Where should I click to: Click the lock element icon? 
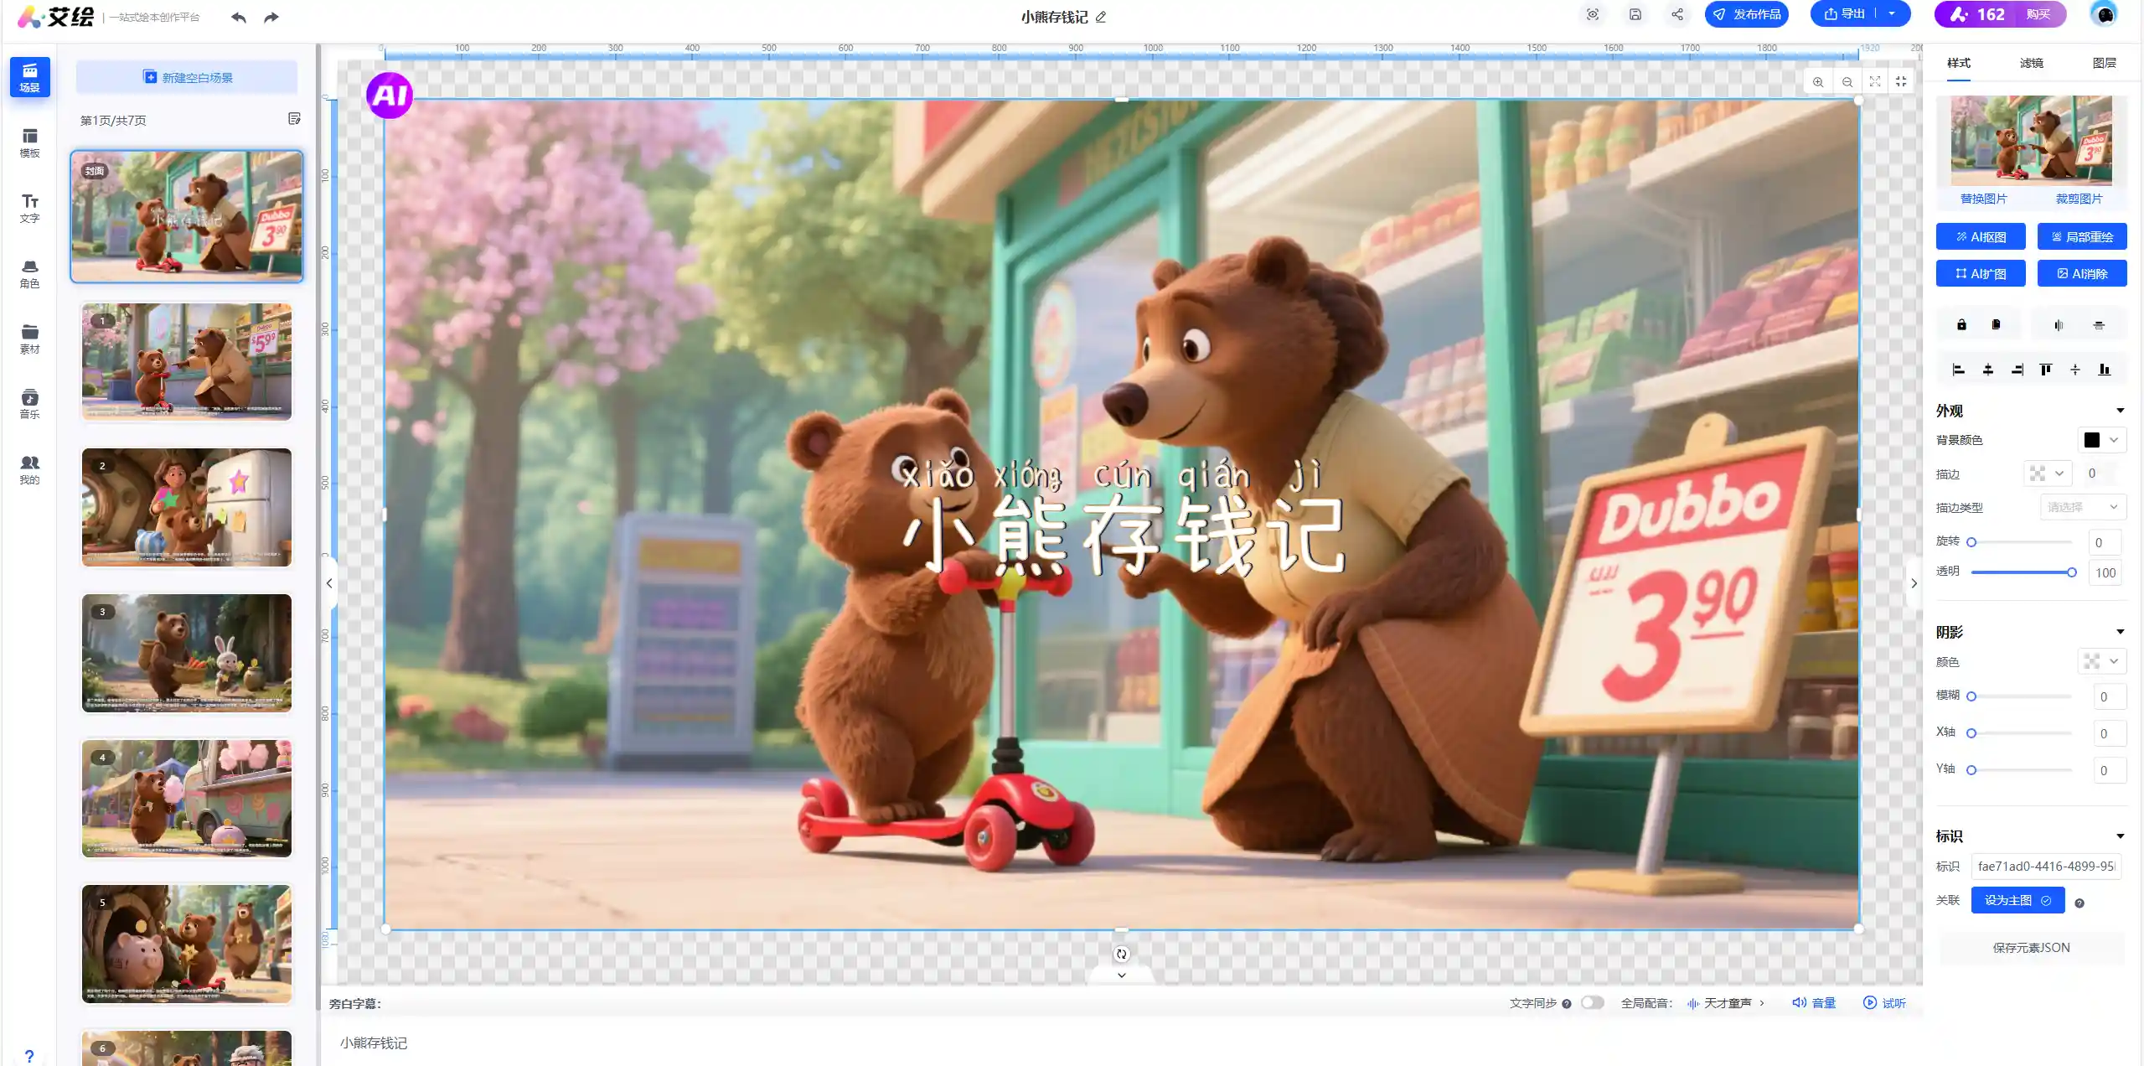(1961, 324)
